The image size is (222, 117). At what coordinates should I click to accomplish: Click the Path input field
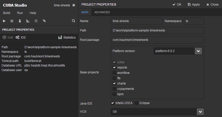pos(157,30)
